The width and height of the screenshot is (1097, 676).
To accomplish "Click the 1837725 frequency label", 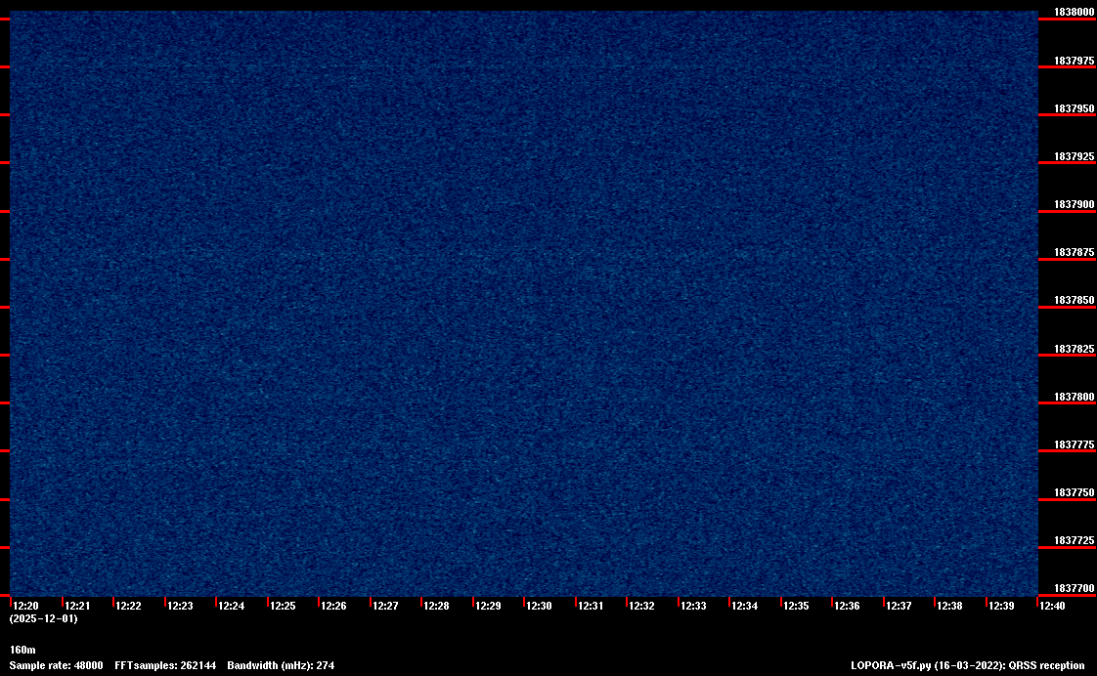I will (x=1074, y=541).
